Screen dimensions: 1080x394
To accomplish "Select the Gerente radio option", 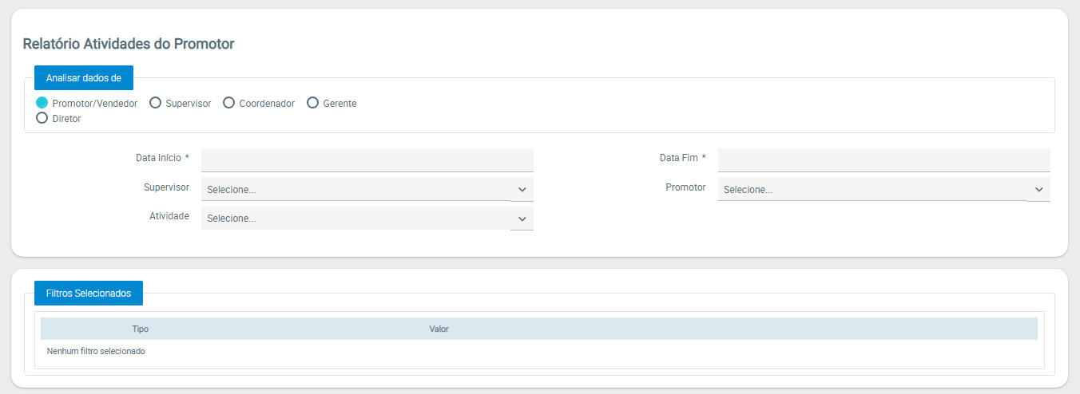I will [313, 103].
